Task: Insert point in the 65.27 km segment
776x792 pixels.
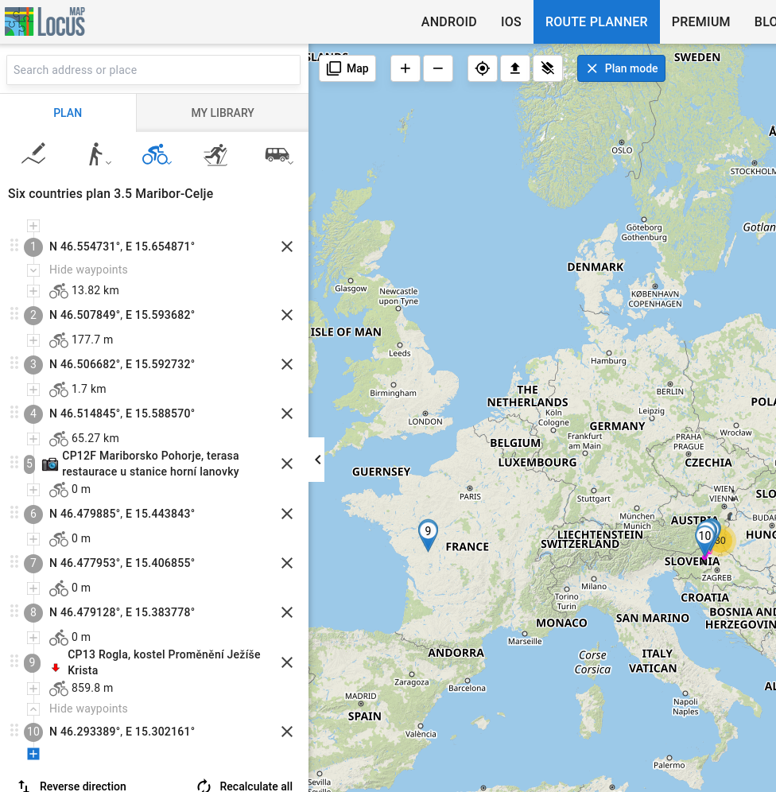Action: [x=33, y=438]
